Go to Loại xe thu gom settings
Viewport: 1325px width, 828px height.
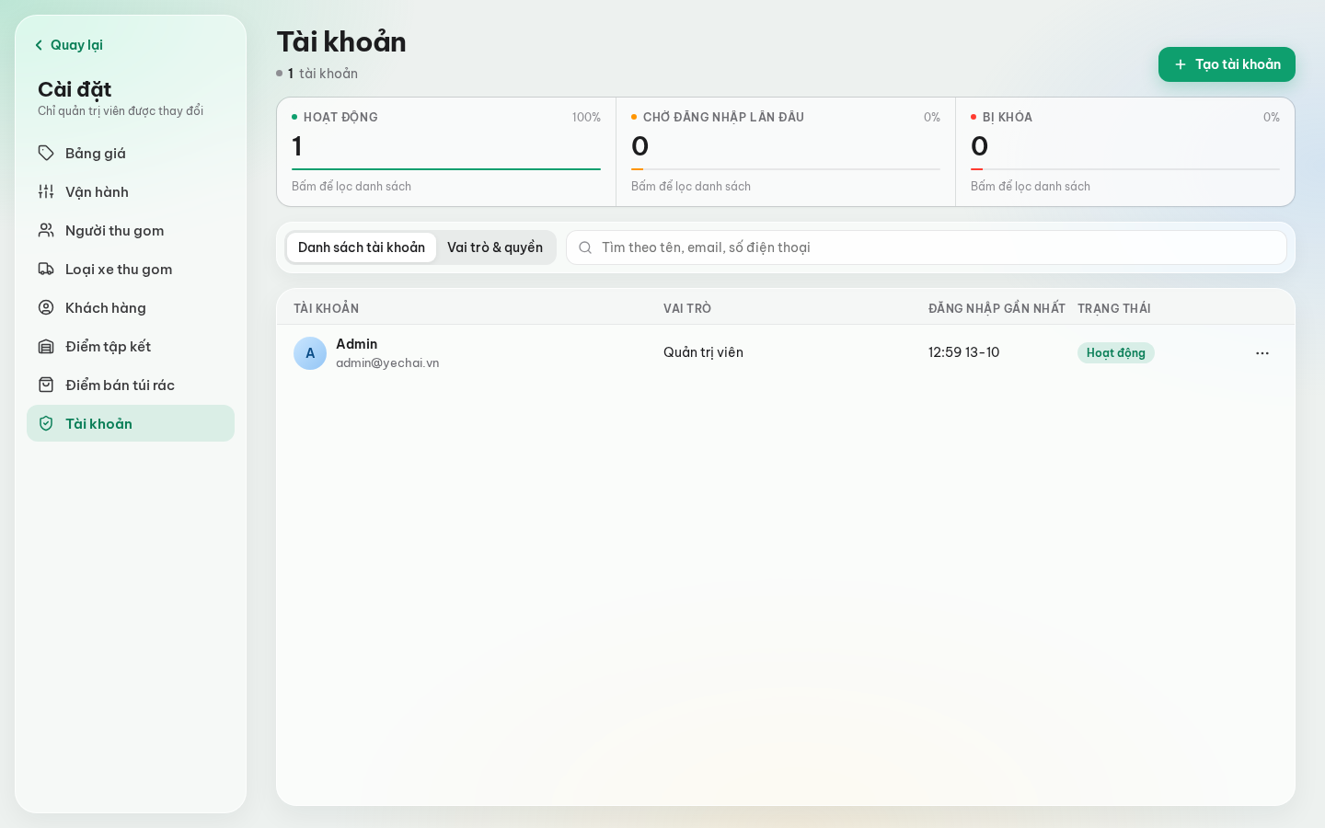[131, 269]
